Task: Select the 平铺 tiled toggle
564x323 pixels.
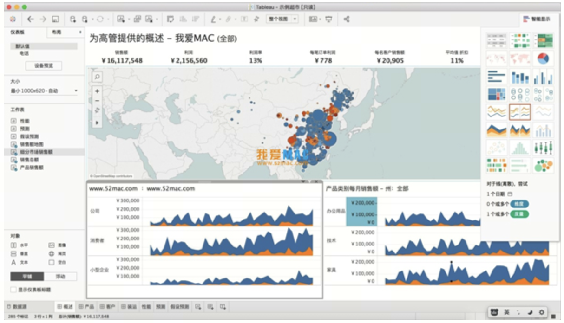Action: click(27, 277)
